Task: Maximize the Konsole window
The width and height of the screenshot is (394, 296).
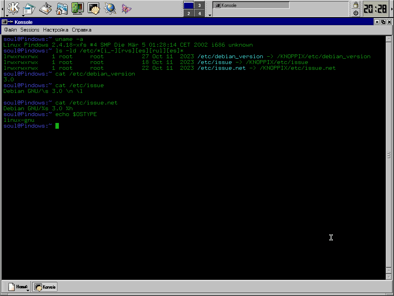Action: (383, 22)
